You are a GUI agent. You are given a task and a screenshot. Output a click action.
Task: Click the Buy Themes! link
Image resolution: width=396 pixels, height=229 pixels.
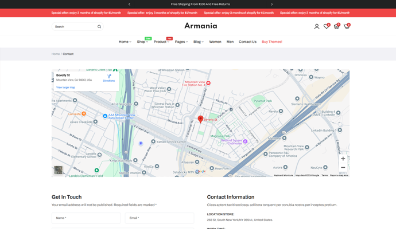coord(272,42)
